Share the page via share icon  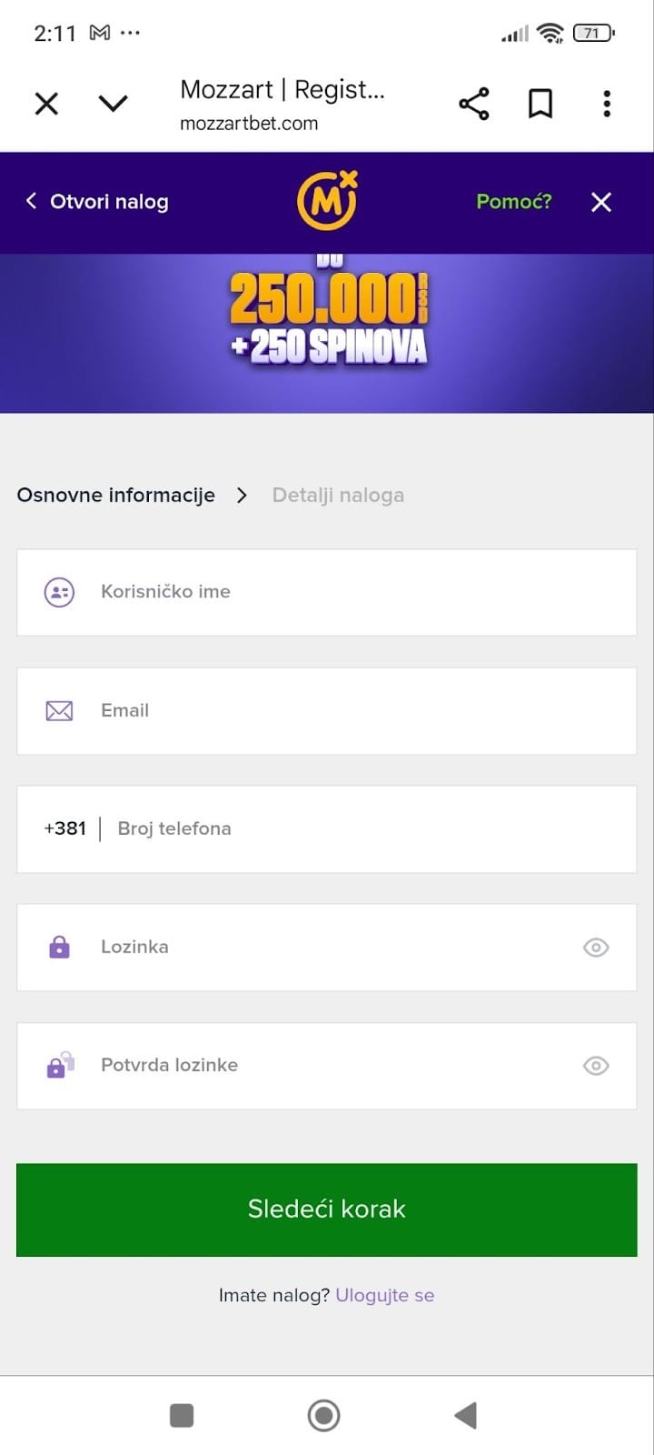coord(473,104)
